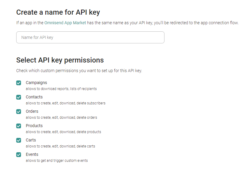Open the Omnisend App Market link
250x169 pixels.
point(65,23)
